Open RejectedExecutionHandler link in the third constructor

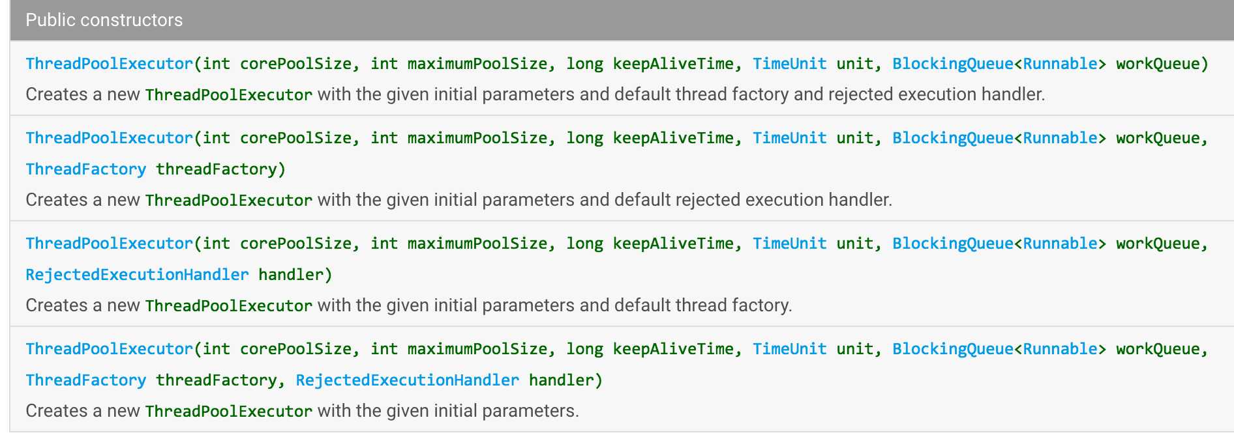(137, 275)
